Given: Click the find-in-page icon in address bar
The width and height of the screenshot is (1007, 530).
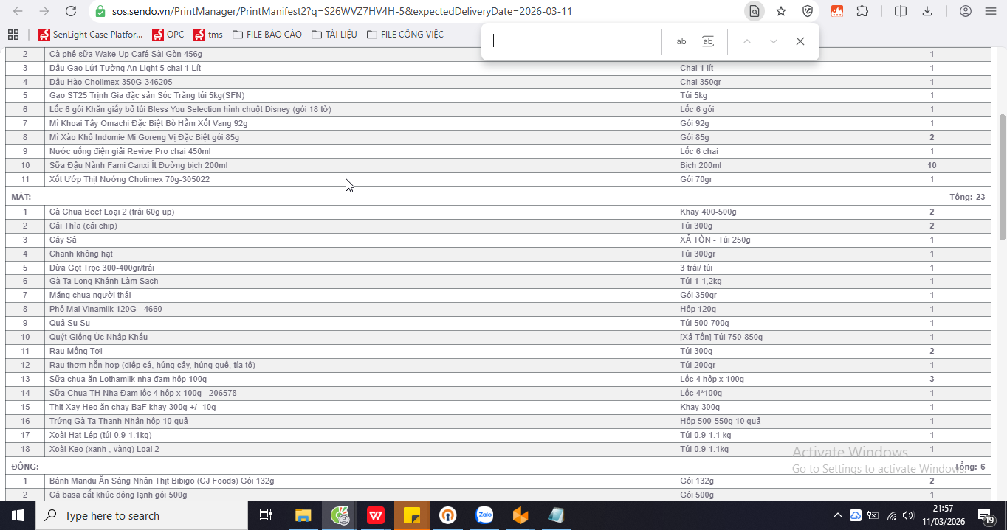Looking at the screenshot, I should coord(754,11).
